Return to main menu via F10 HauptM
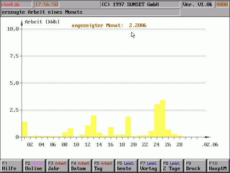The image size is (230, 173). click(218, 166)
